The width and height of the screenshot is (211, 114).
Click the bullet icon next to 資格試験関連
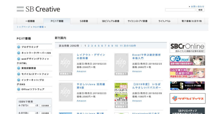(x=19, y=68)
